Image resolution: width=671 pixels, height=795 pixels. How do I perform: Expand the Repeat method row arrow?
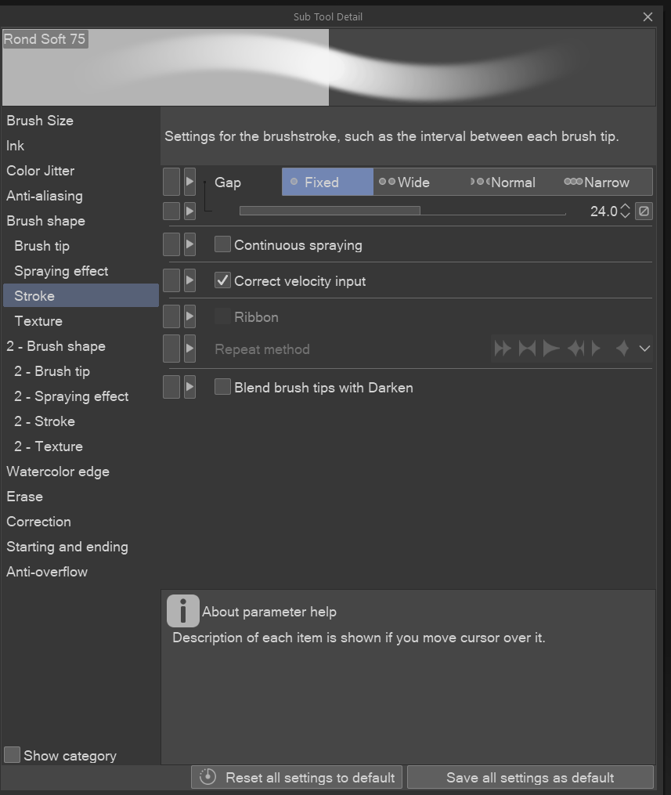(x=189, y=349)
